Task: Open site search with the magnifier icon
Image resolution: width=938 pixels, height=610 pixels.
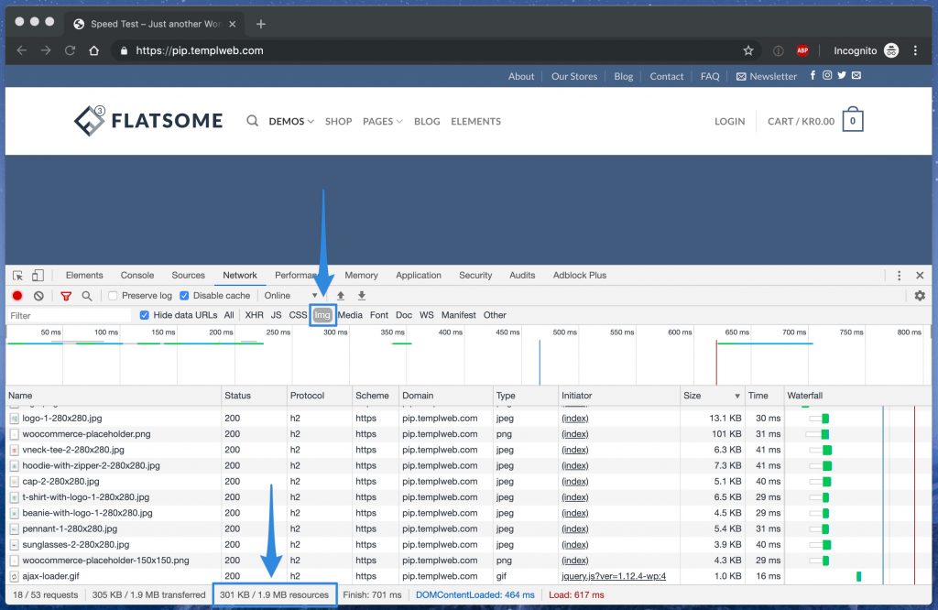Action: tap(253, 121)
